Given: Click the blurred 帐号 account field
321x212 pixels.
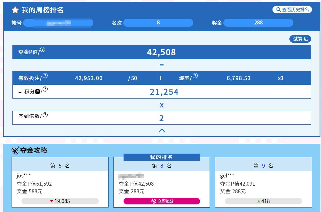Looking at the screenshot, I should (x=58, y=23).
